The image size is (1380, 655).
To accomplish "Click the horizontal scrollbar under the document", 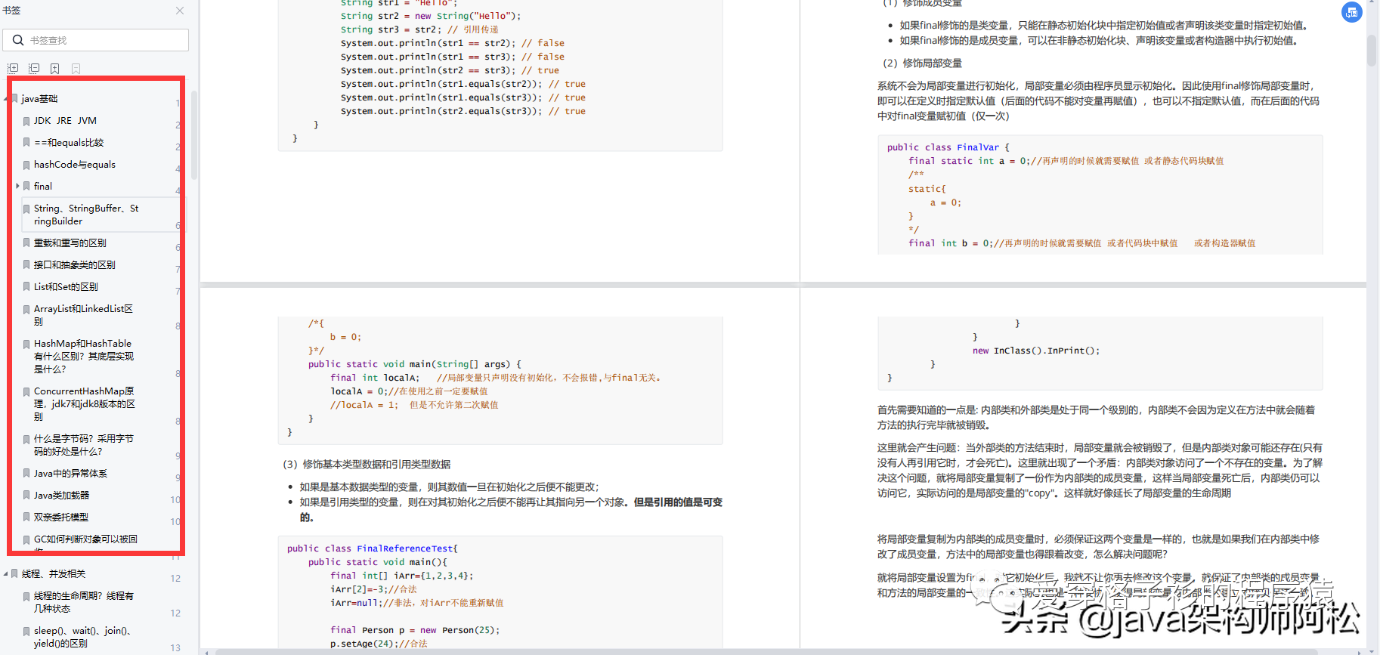I will (x=766, y=651).
